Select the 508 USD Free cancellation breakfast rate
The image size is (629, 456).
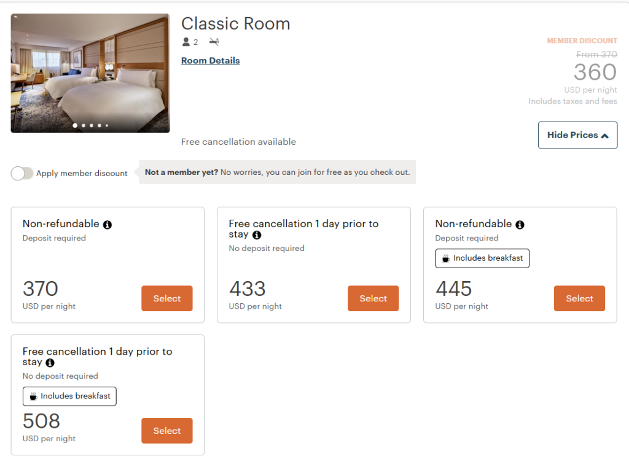pos(166,430)
